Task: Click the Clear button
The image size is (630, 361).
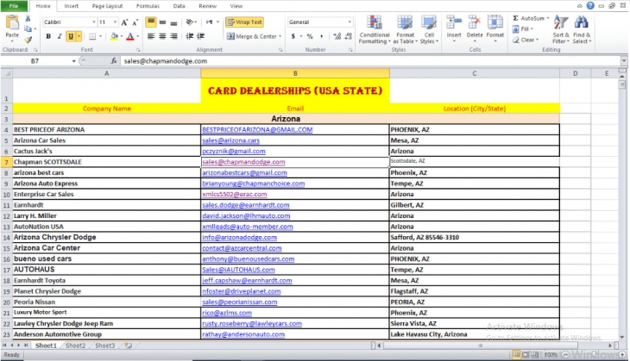Action: [x=525, y=40]
